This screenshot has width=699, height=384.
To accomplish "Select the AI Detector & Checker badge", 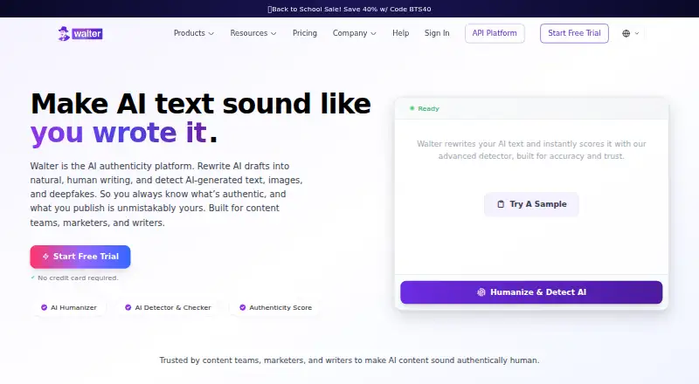I will [168, 307].
